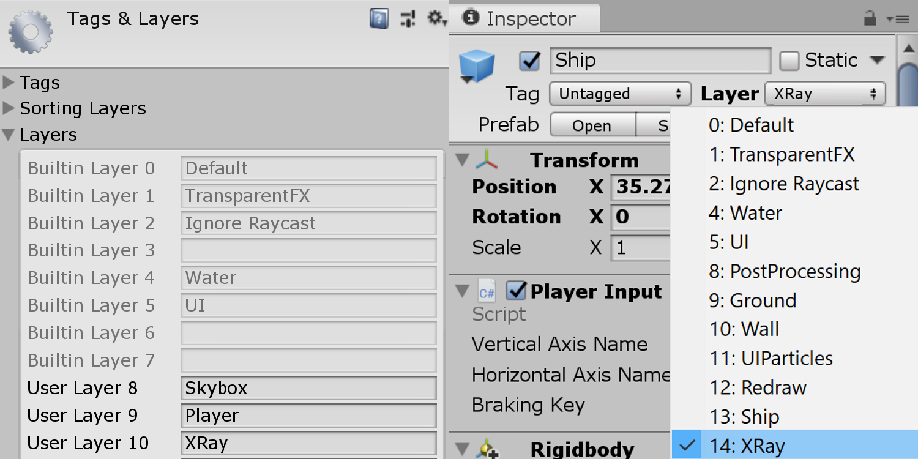The image size is (918, 459).
Task: Expand the Tags section
Action: click(9, 83)
